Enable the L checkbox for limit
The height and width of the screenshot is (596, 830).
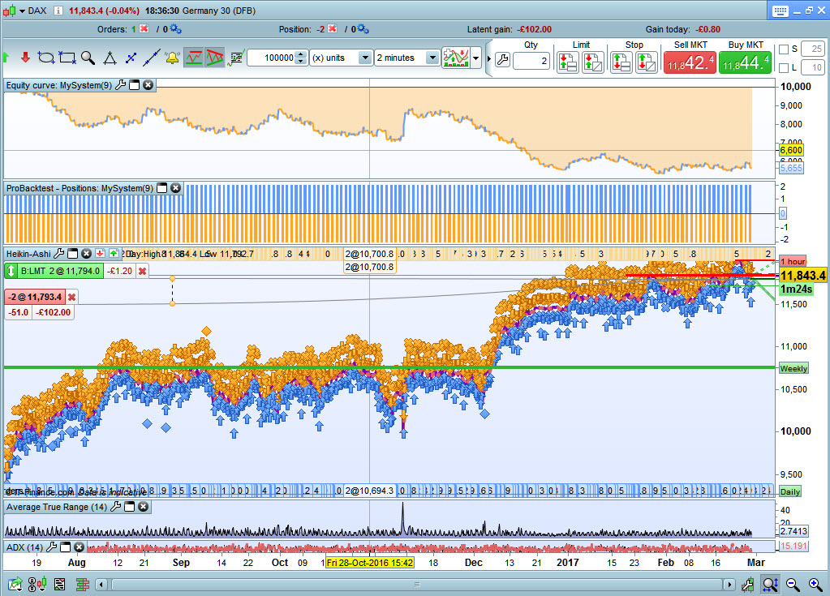(784, 67)
